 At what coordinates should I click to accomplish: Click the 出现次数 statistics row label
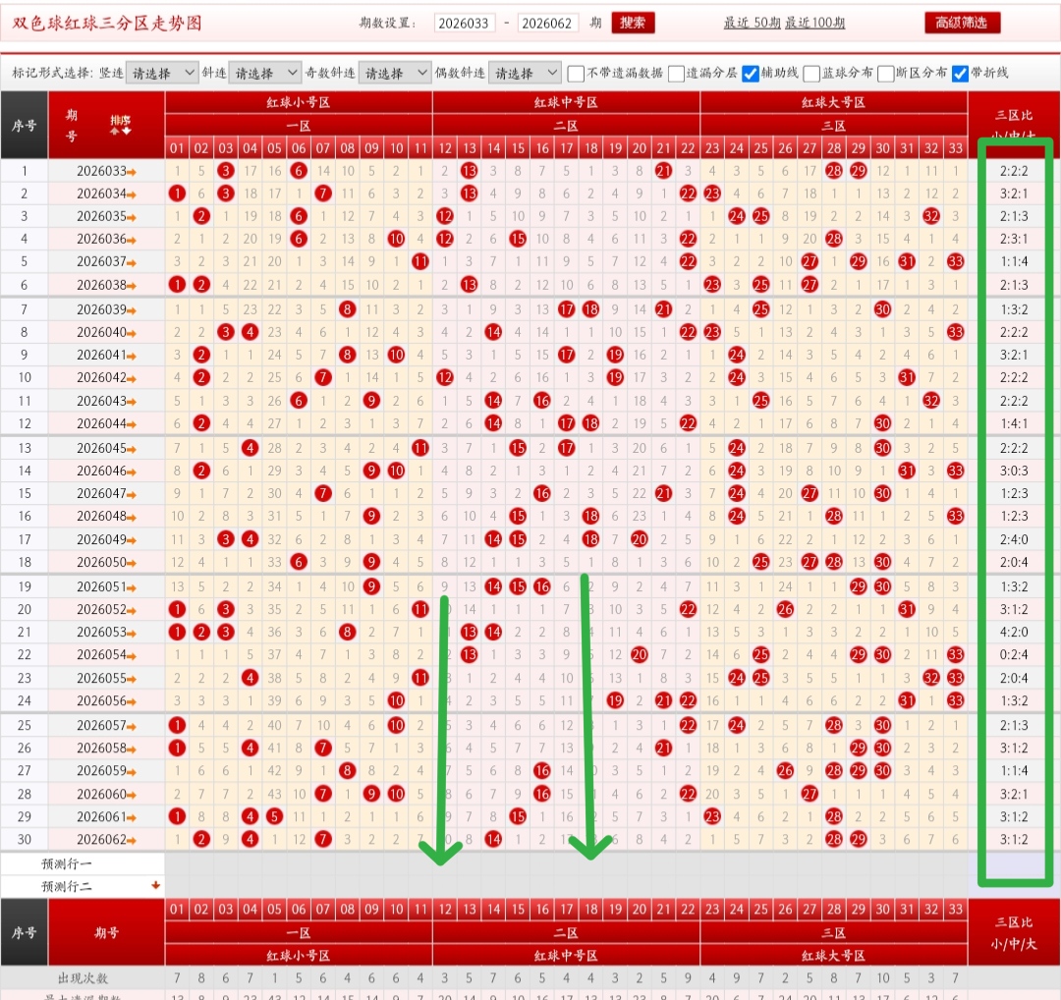(x=83, y=977)
